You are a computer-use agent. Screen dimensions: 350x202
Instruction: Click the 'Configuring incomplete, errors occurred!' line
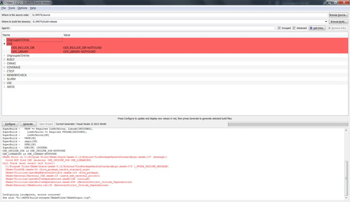pyautogui.click(x=31, y=194)
